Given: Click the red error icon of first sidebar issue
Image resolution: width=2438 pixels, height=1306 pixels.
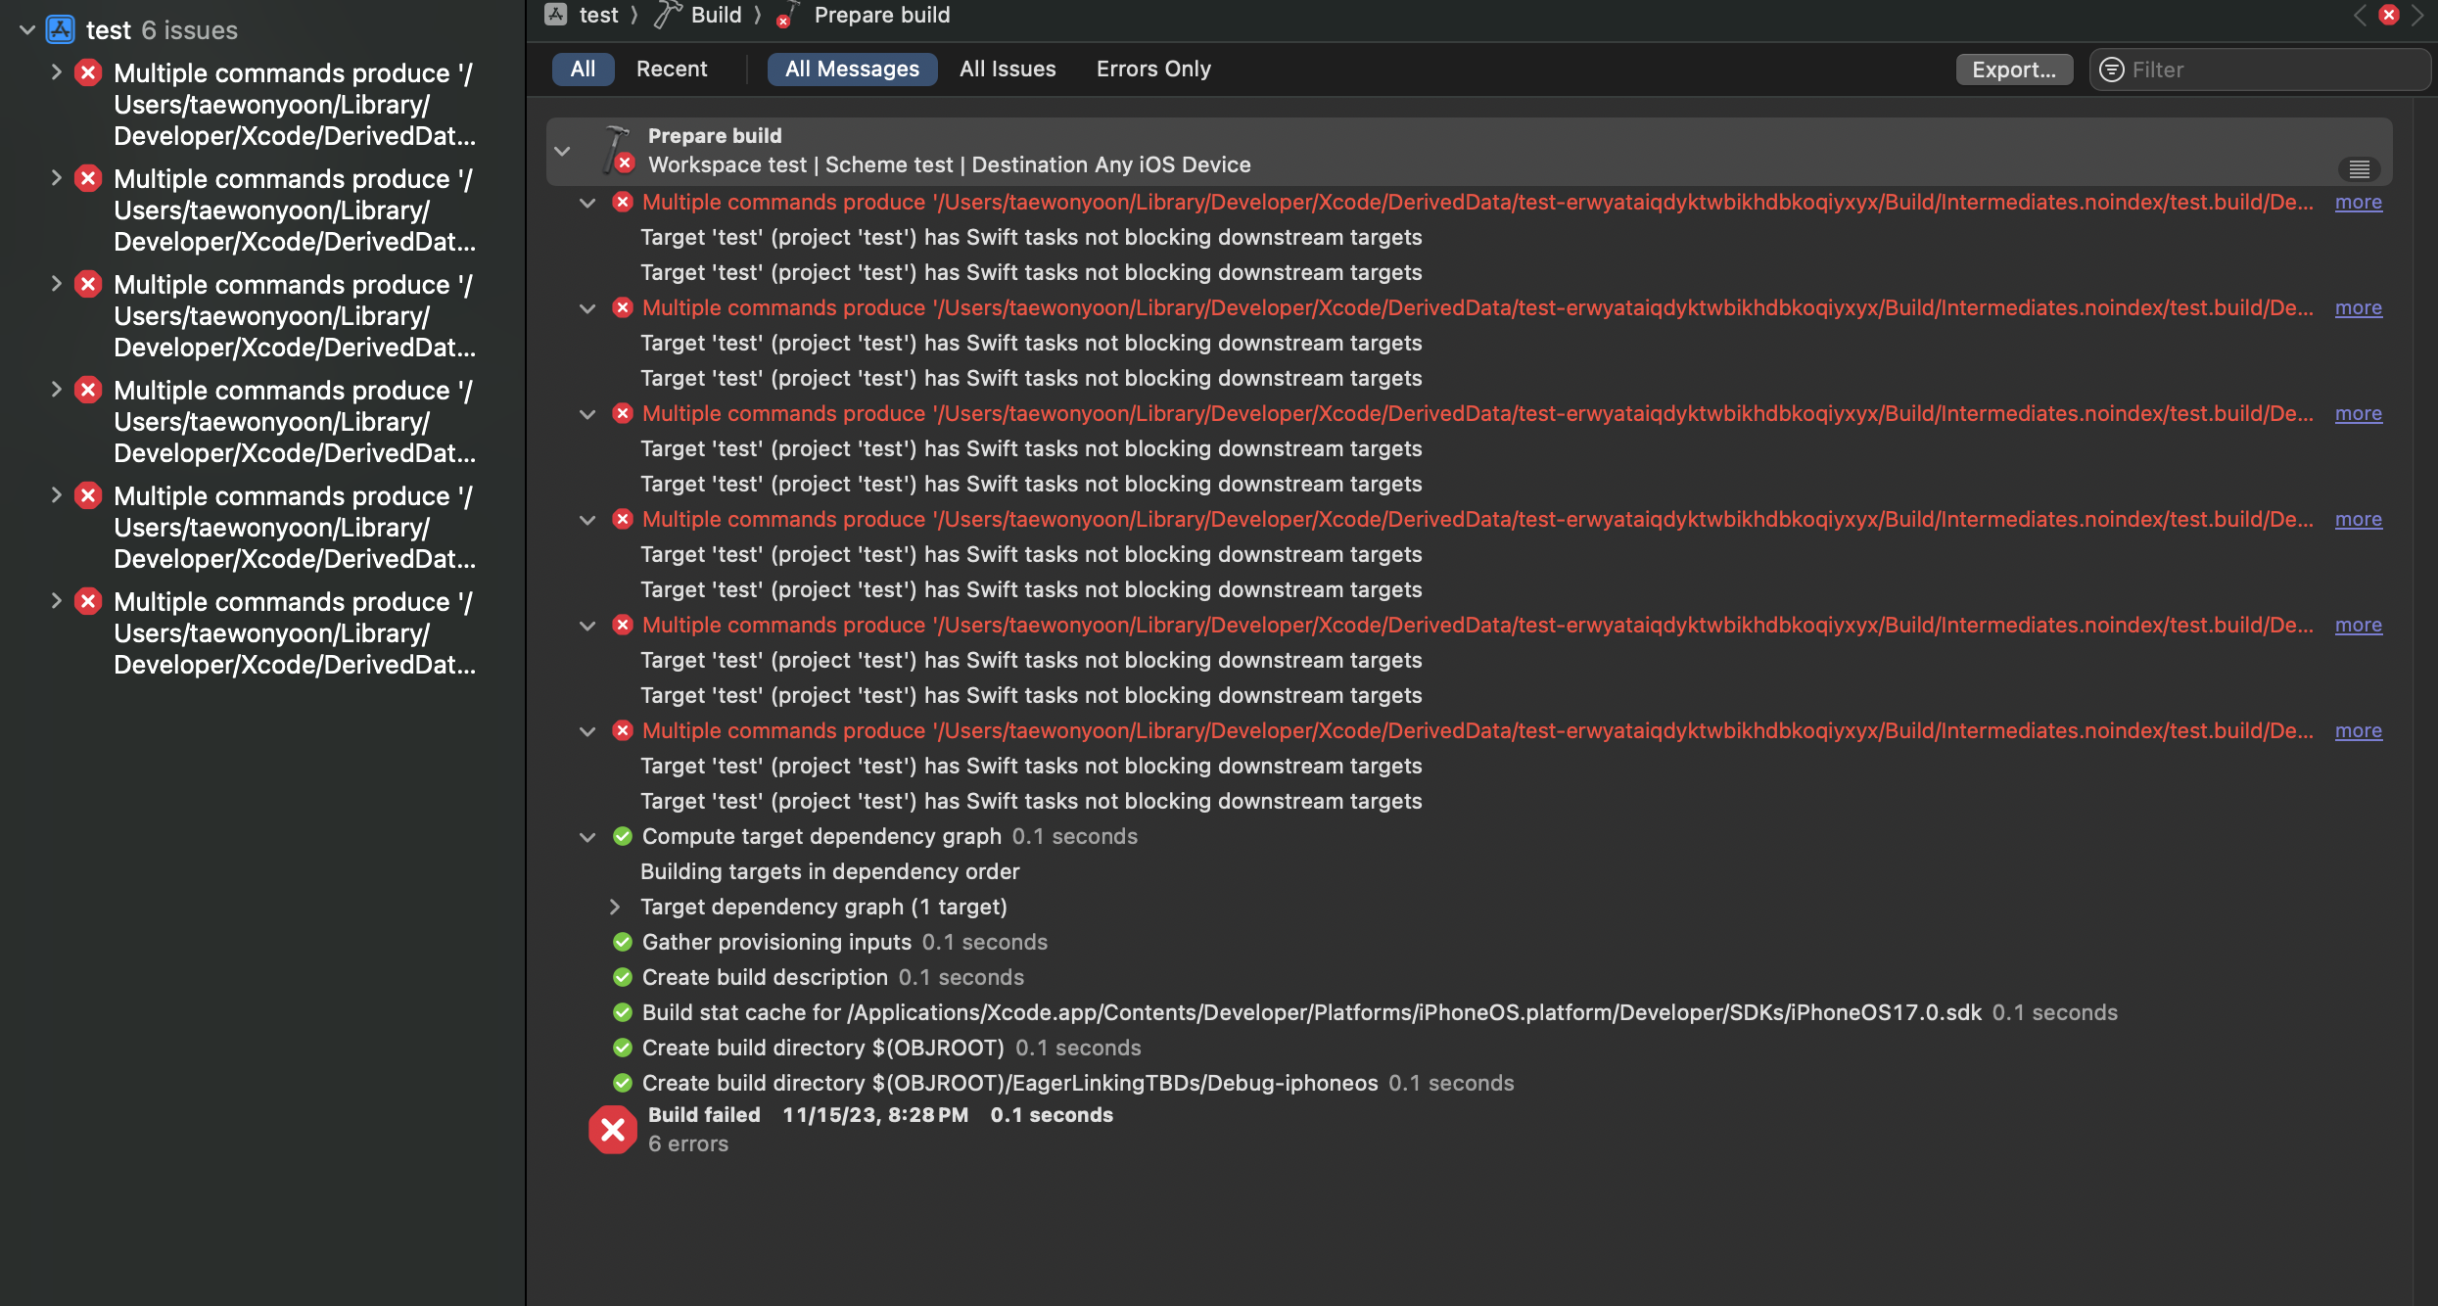Looking at the screenshot, I should 89,72.
